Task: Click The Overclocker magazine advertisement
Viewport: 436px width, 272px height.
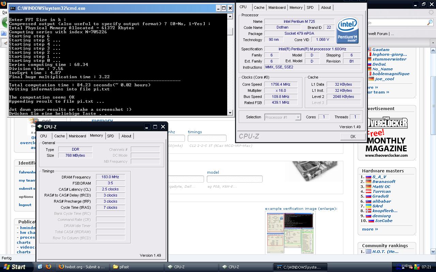Action: tap(386, 138)
